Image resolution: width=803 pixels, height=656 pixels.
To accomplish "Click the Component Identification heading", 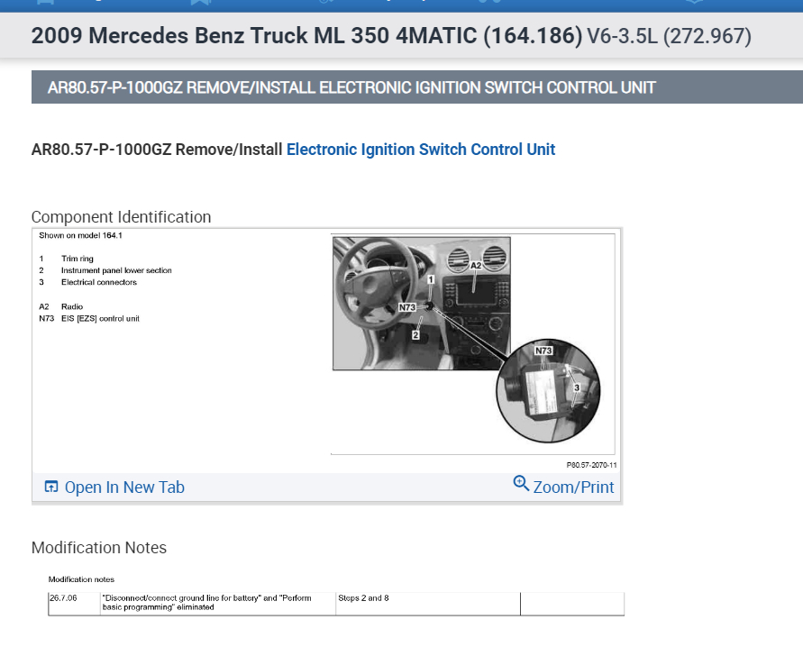I will [122, 216].
